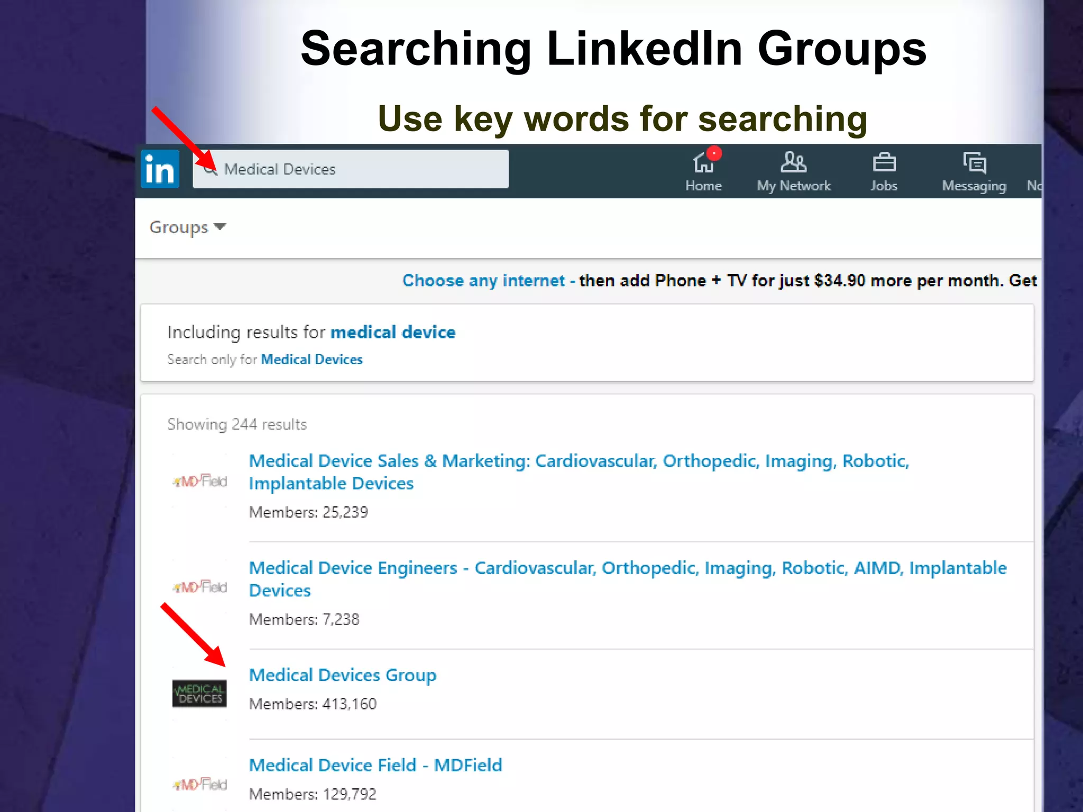The image size is (1083, 812).
Task: Click the search magnifier icon
Action: [x=210, y=169]
